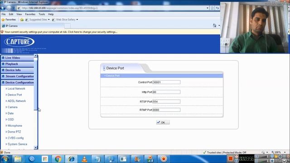The width and height of the screenshot is (290, 163).
Task: Click the red record button taskbar icon
Action: (164, 159)
